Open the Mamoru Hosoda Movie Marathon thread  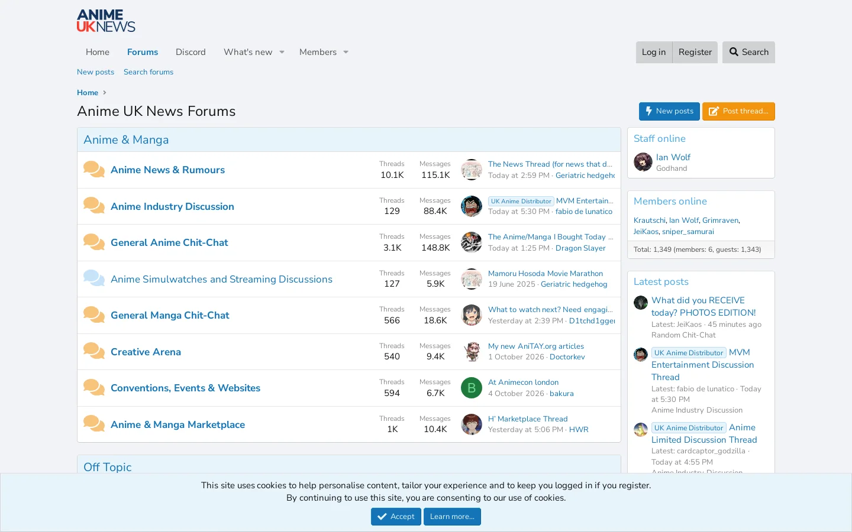546,274
